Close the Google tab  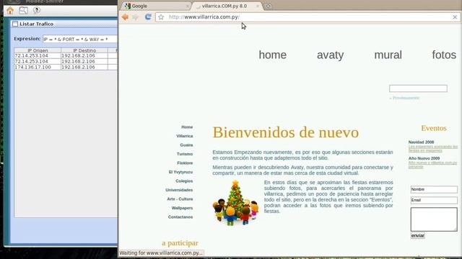pyautogui.click(x=188, y=6)
